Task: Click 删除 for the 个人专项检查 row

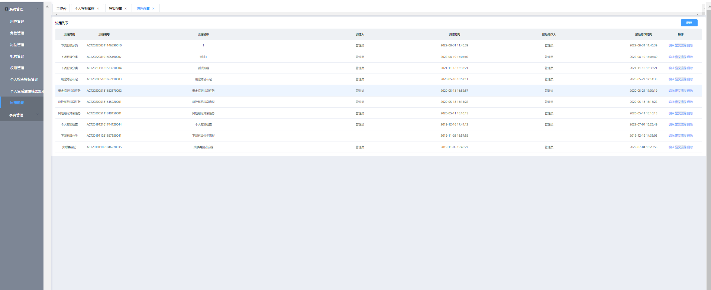Action: point(690,124)
